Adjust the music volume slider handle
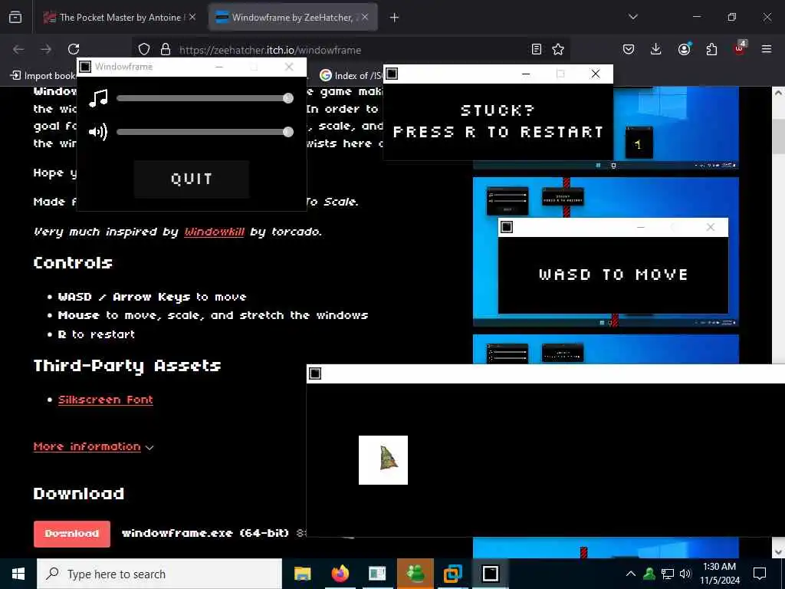The width and height of the screenshot is (785, 589). coord(288,98)
